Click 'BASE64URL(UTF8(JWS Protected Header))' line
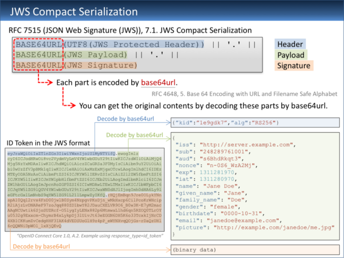This screenshot has height=258, width=344. click(x=110, y=44)
